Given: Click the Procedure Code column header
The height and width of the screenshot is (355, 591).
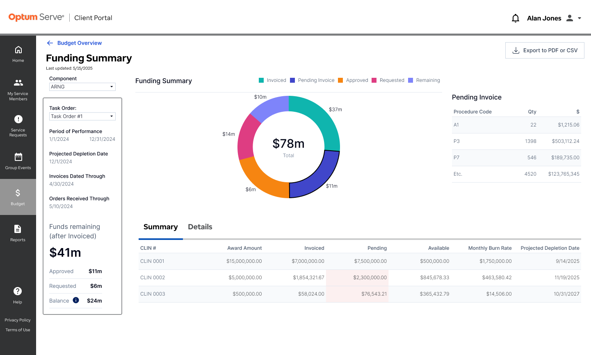Looking at the screenshot, I should coord(472,112).
